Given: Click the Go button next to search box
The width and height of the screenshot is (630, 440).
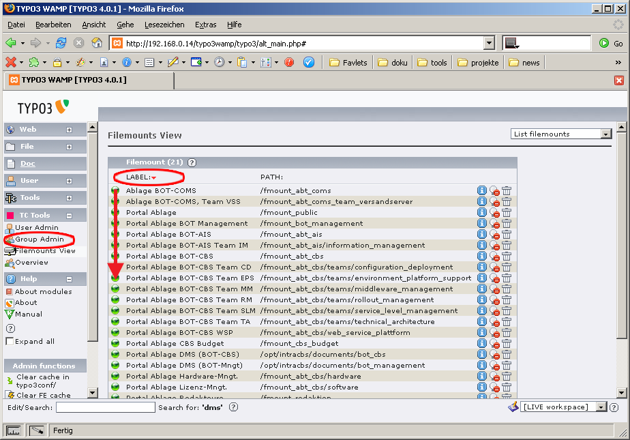Looking at the screenshot, I should [x=611, y=43].
